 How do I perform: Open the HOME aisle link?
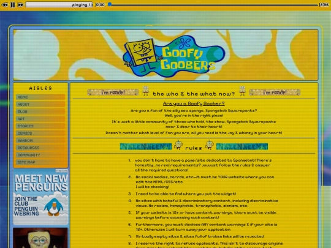coord(40,97)
